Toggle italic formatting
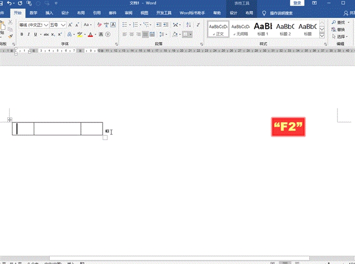Image resolution: width=355 pixels, height=264 pixels. point(29,35)
